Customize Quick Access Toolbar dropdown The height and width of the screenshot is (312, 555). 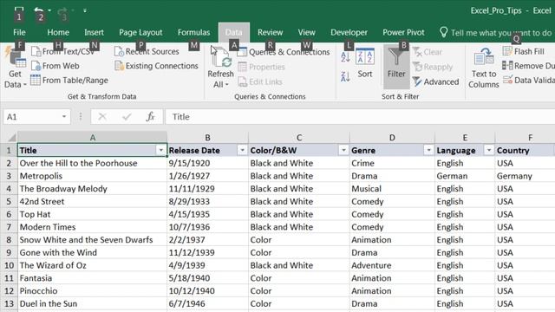pos(85,10)
